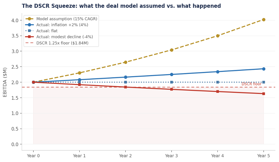This screenshot has width=279, height=162.
Task: Click the blue square legend marker for Actual: flat
Action: [x=29, y=31]
